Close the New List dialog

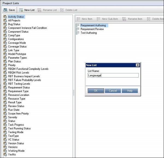tap(138, 65)
